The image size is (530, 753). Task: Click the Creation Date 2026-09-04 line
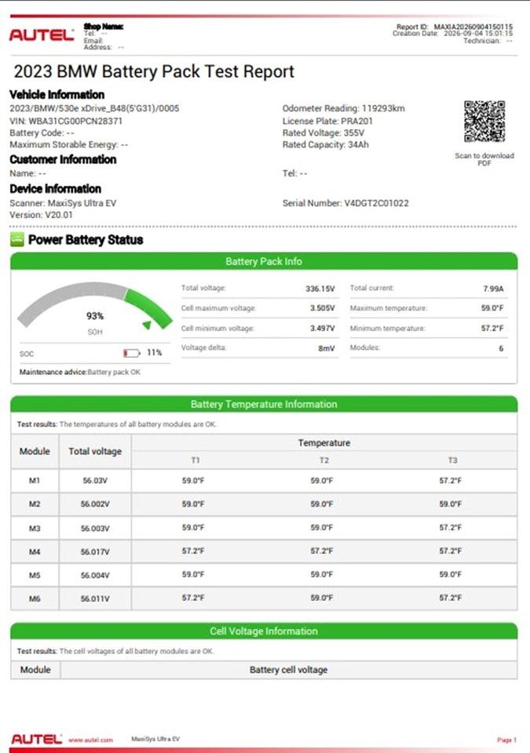coord(452,34)
